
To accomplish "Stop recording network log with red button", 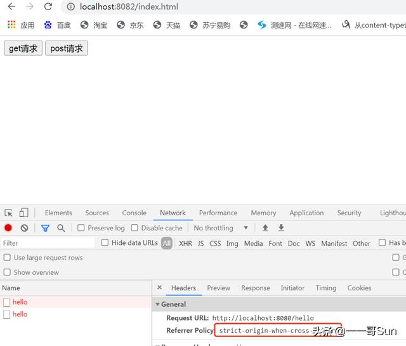I will (8, 228).
